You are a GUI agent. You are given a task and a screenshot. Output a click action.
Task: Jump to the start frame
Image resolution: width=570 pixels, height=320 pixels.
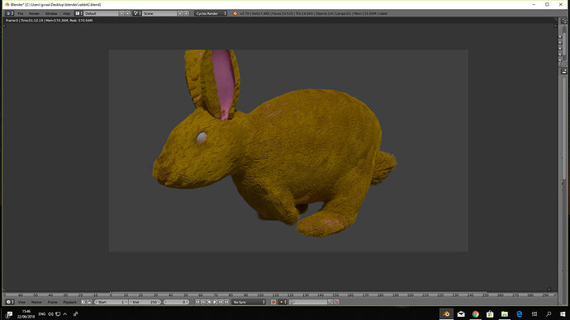tap(197, 302)
